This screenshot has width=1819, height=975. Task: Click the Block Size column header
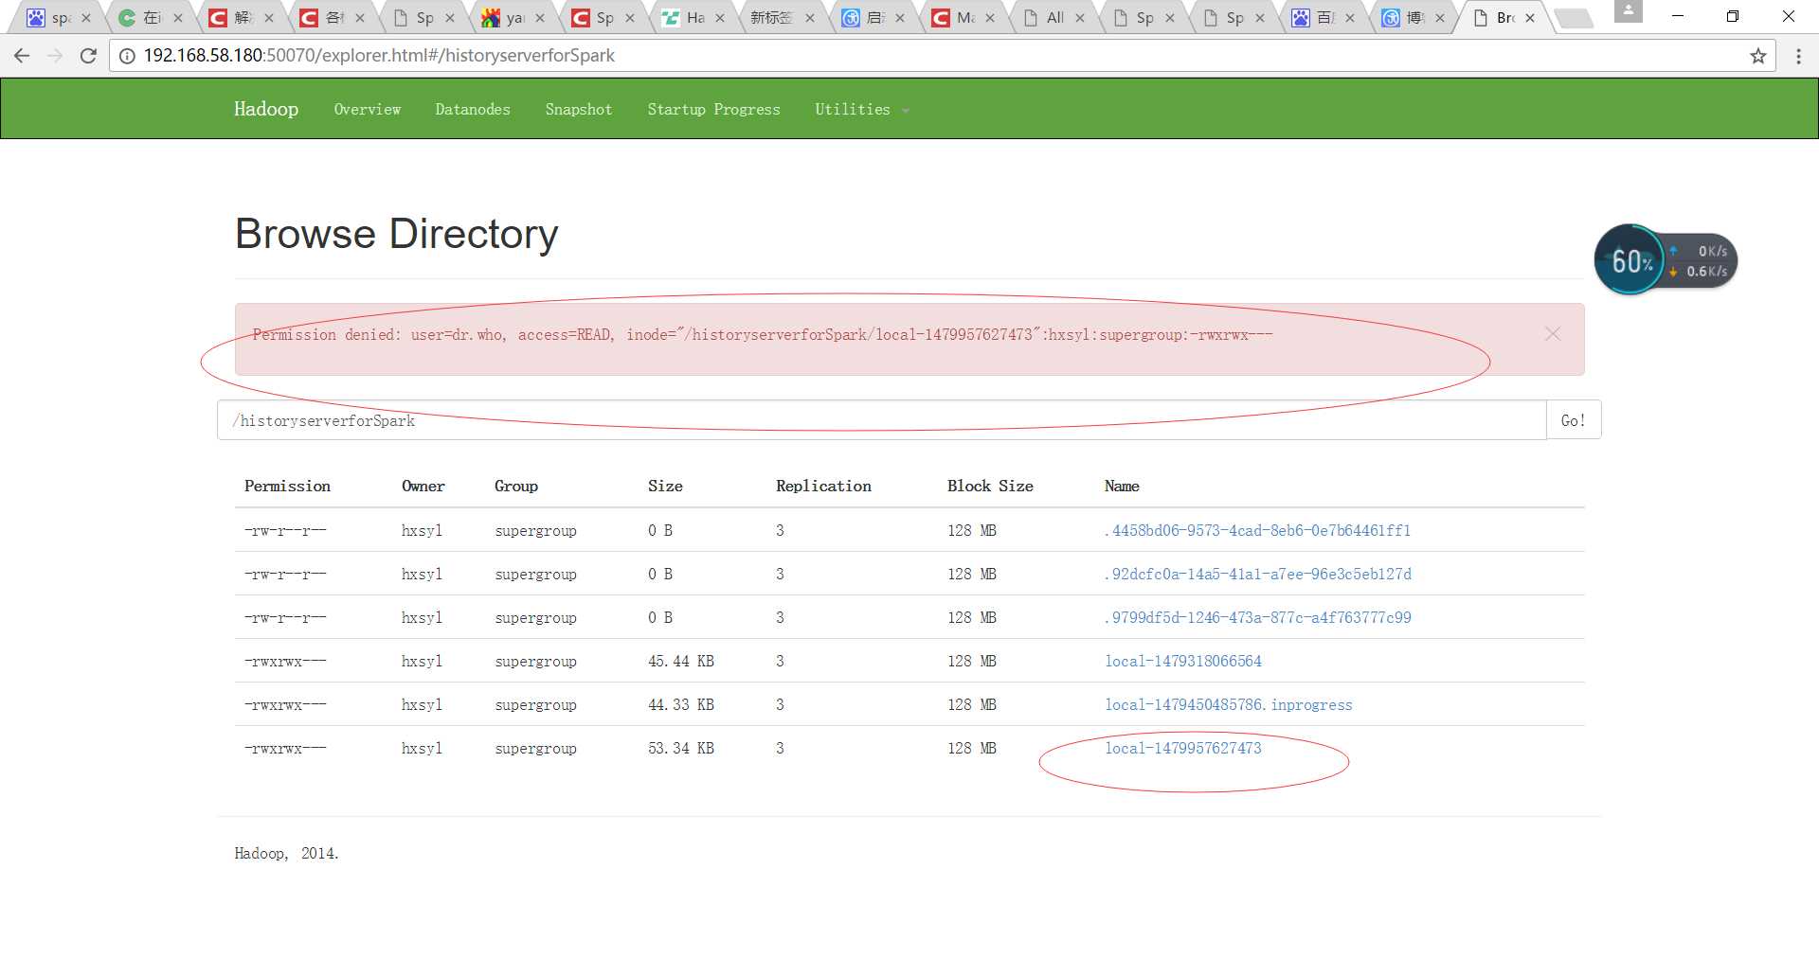990,486
